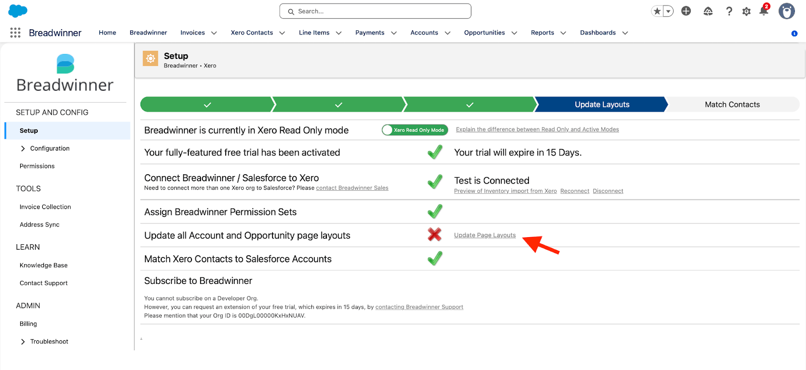
Task: Go to the Home tab
Action: (x=107, y=33)
